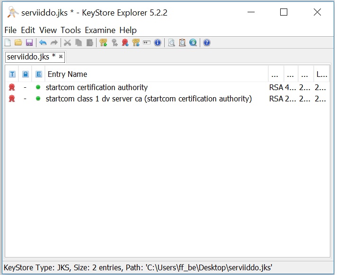Click the Generate Key Pair icon

[103, 43]
